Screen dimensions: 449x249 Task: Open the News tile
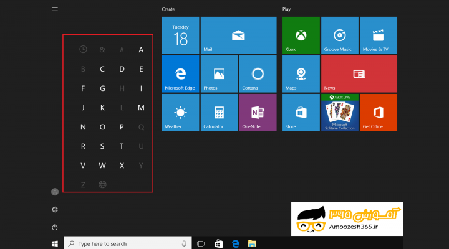coord(359,73)
